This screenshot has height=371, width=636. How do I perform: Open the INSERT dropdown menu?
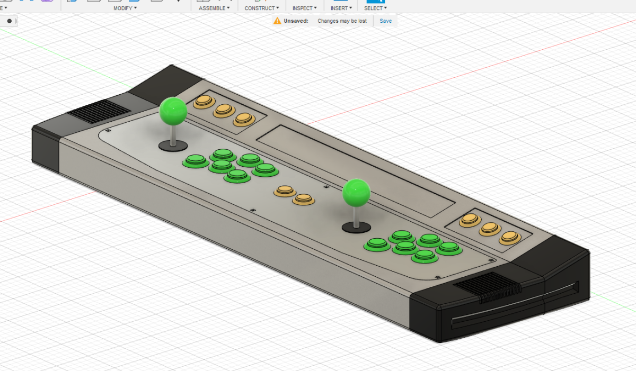tap(341, 8)
